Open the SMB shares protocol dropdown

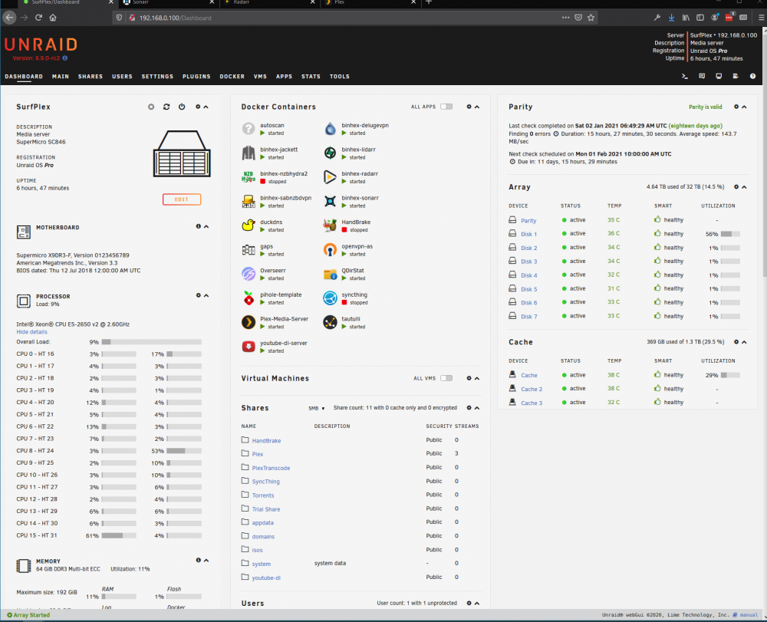pos(317,408)
